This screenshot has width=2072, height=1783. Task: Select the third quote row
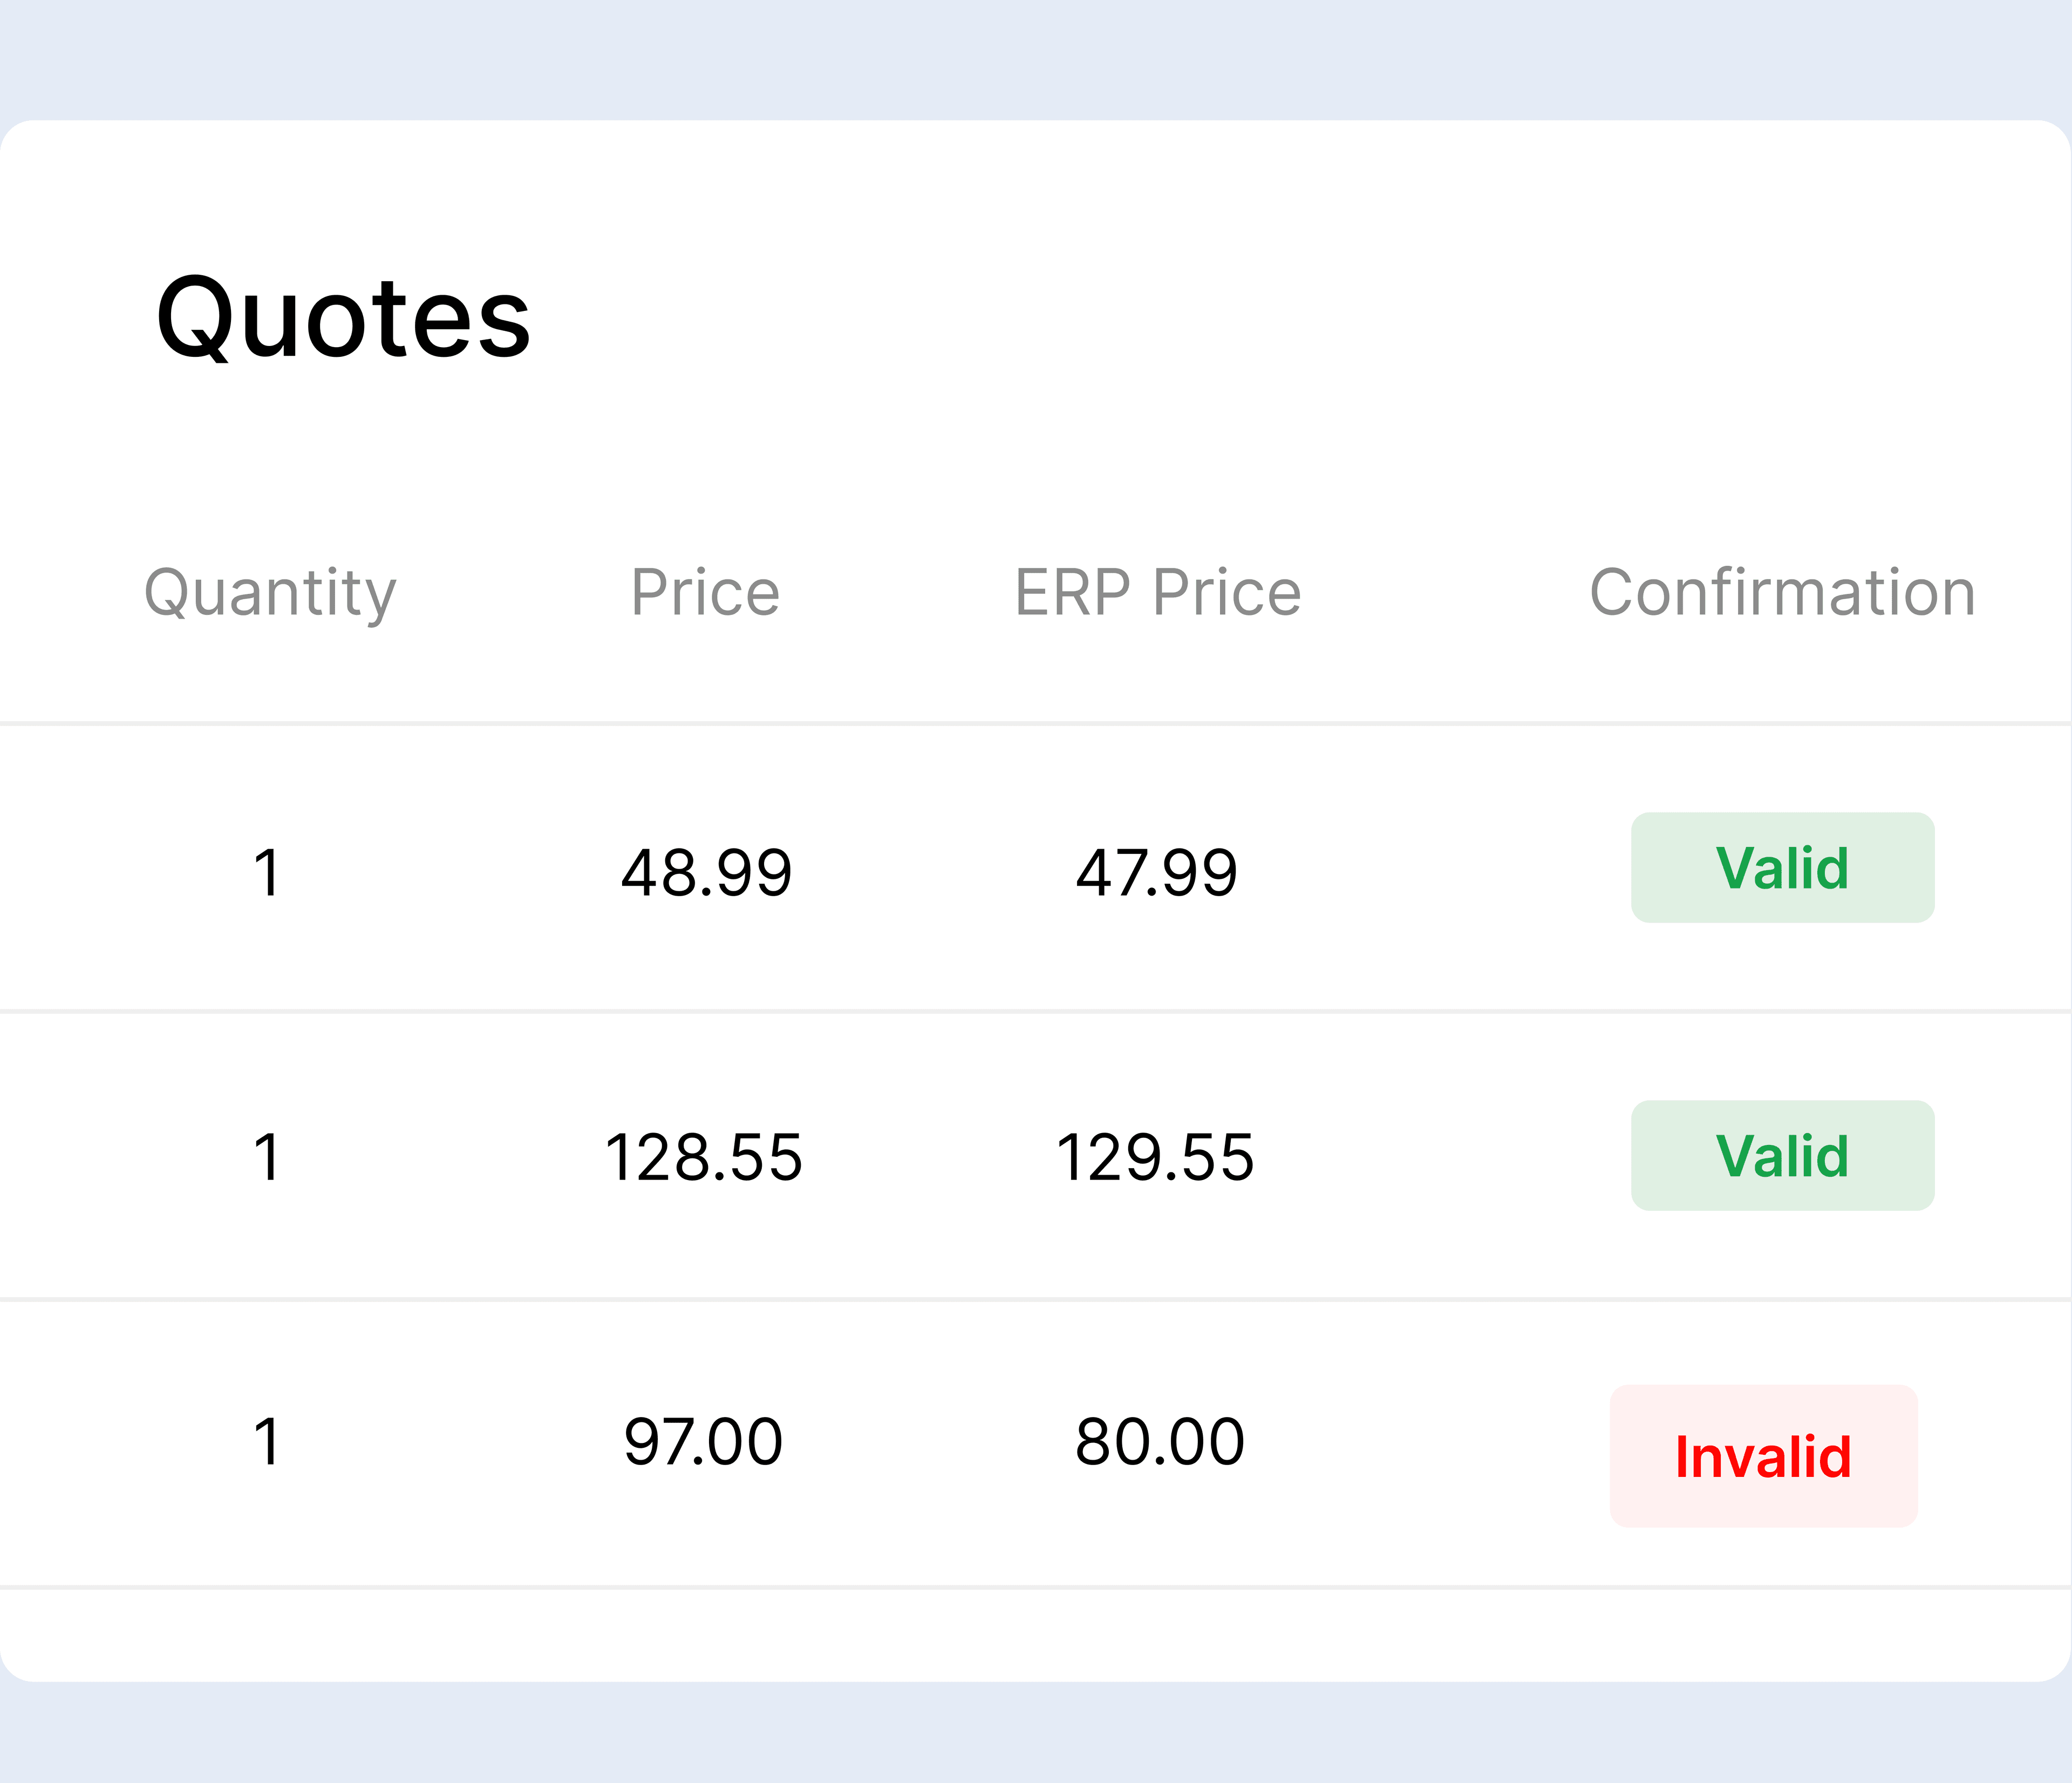[x=1036, y=1441]
